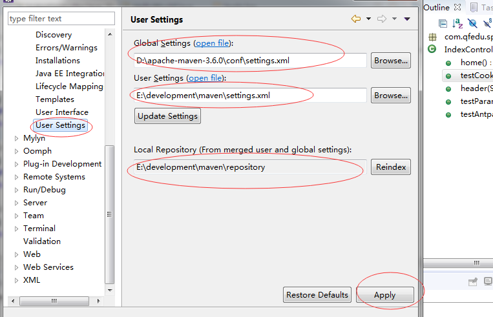Click the forward navigation arrow icon
Viewport: 493px width, 317px height.
[382, 19]
